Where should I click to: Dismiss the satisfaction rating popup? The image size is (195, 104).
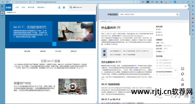click(175, 70)
